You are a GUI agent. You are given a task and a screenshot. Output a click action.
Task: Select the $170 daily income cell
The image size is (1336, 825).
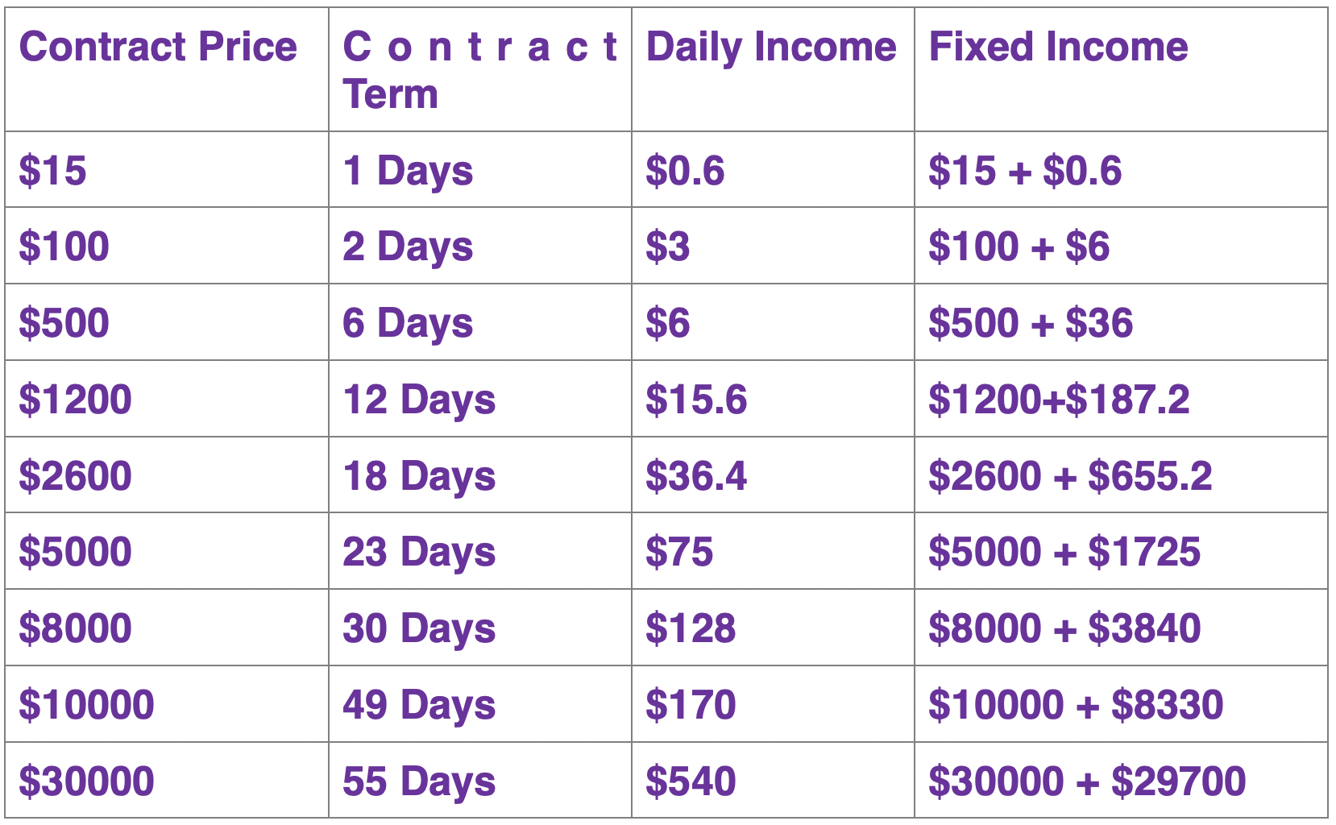pyautogui.click(x=691, y=705)
